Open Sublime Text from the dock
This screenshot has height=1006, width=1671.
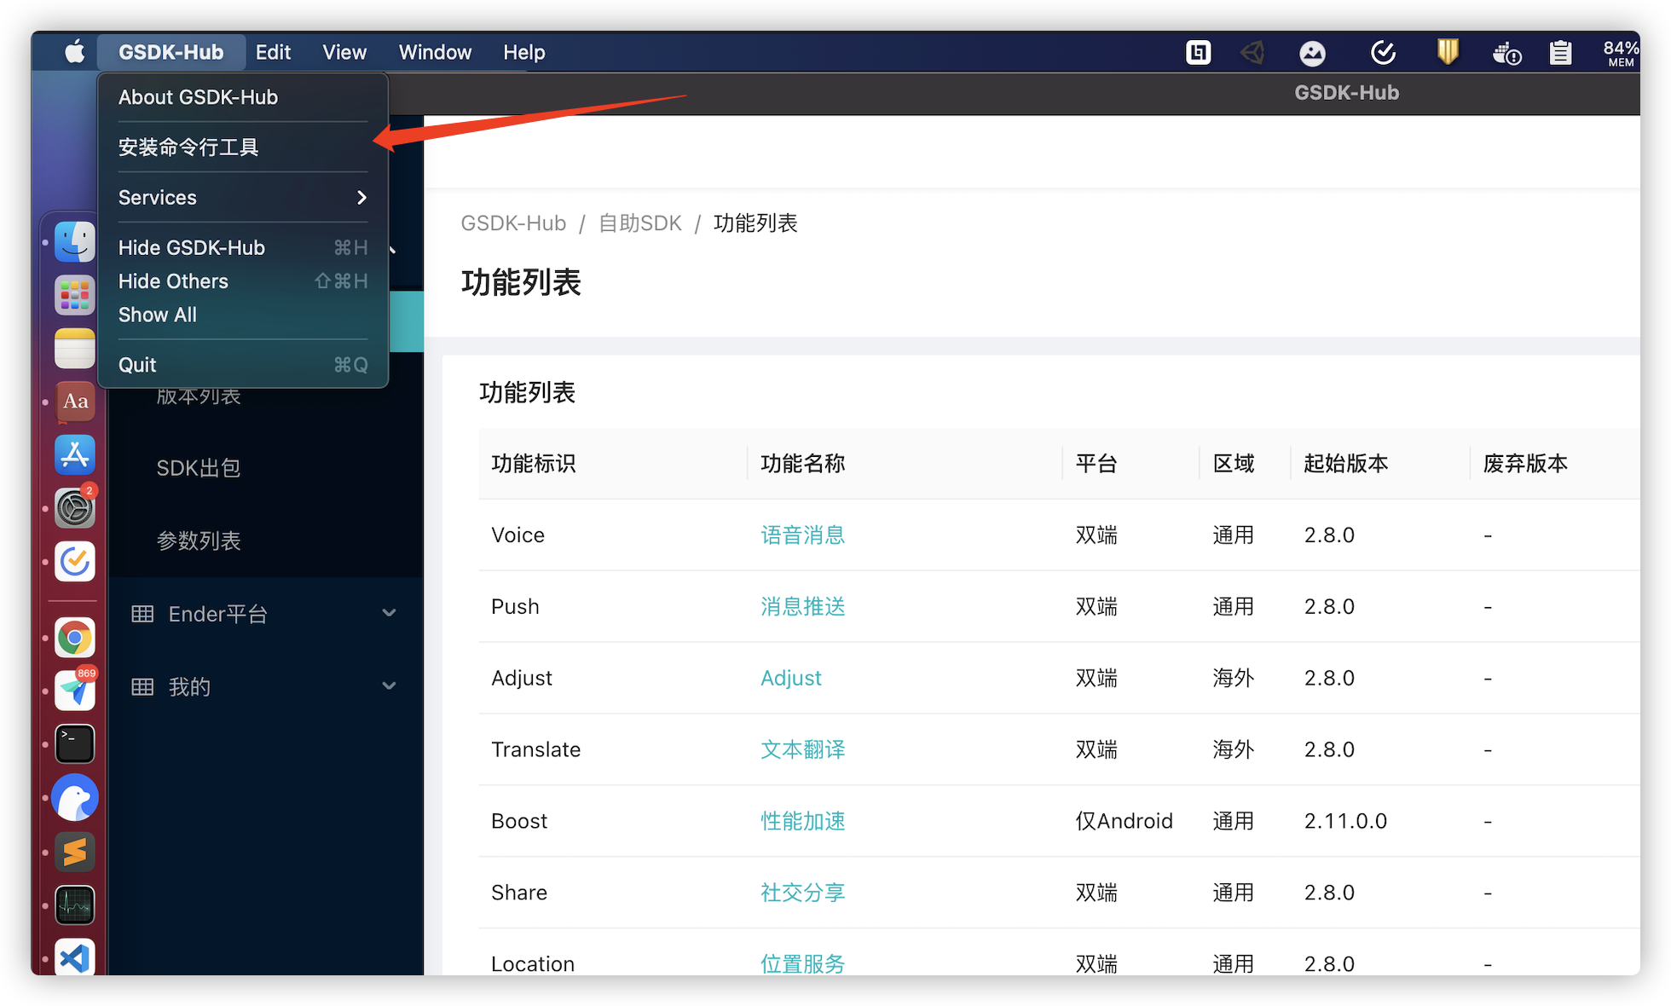(75, 851)
